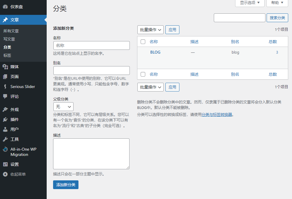Expand the 显示选项 screen options panel
The width and height of the screenshot is (292, 199).
pyautogui.click(x=249, y=3)
